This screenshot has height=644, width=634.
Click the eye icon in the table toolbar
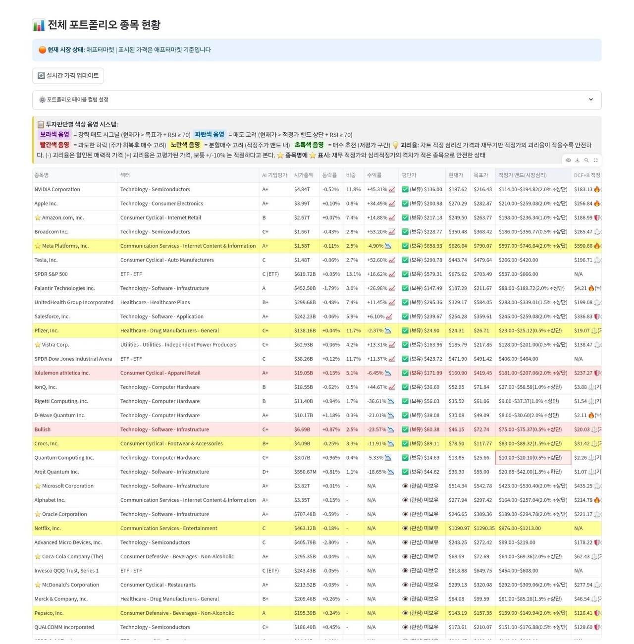[568, 160]
